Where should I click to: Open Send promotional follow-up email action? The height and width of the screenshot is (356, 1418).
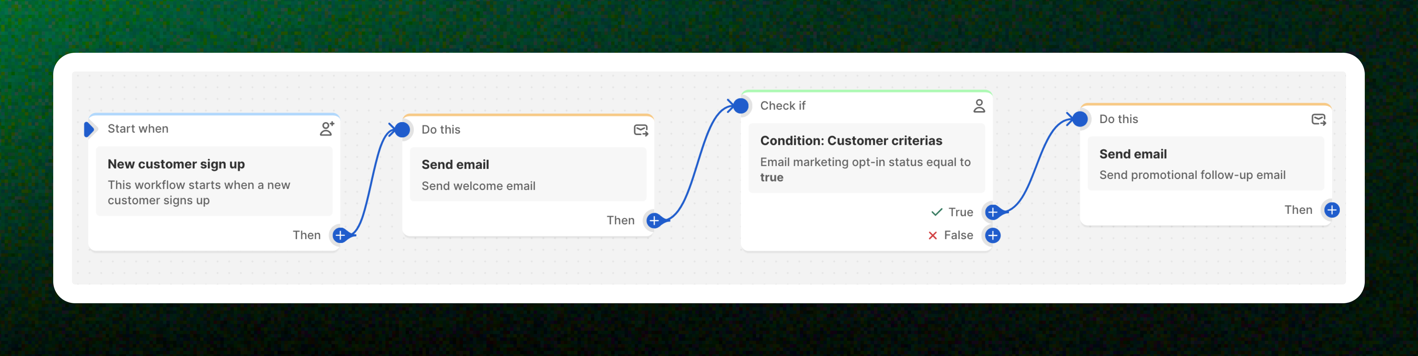(1205, 164)
